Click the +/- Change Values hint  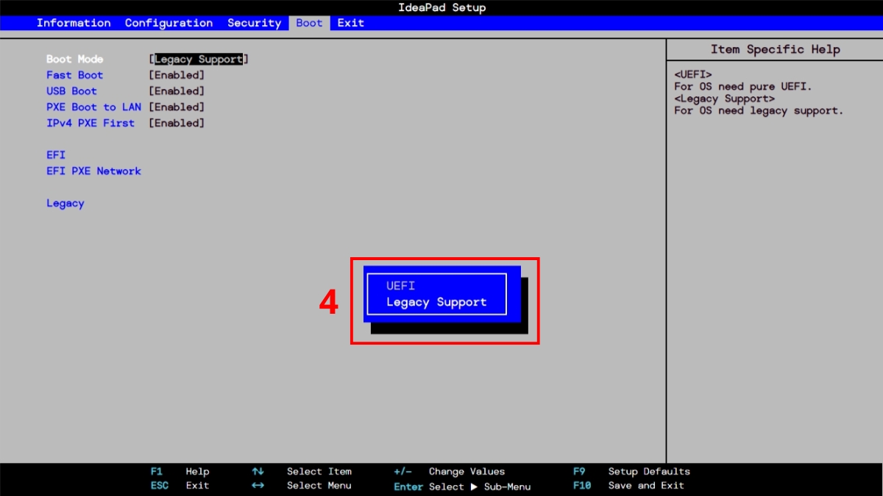(450, 472)
